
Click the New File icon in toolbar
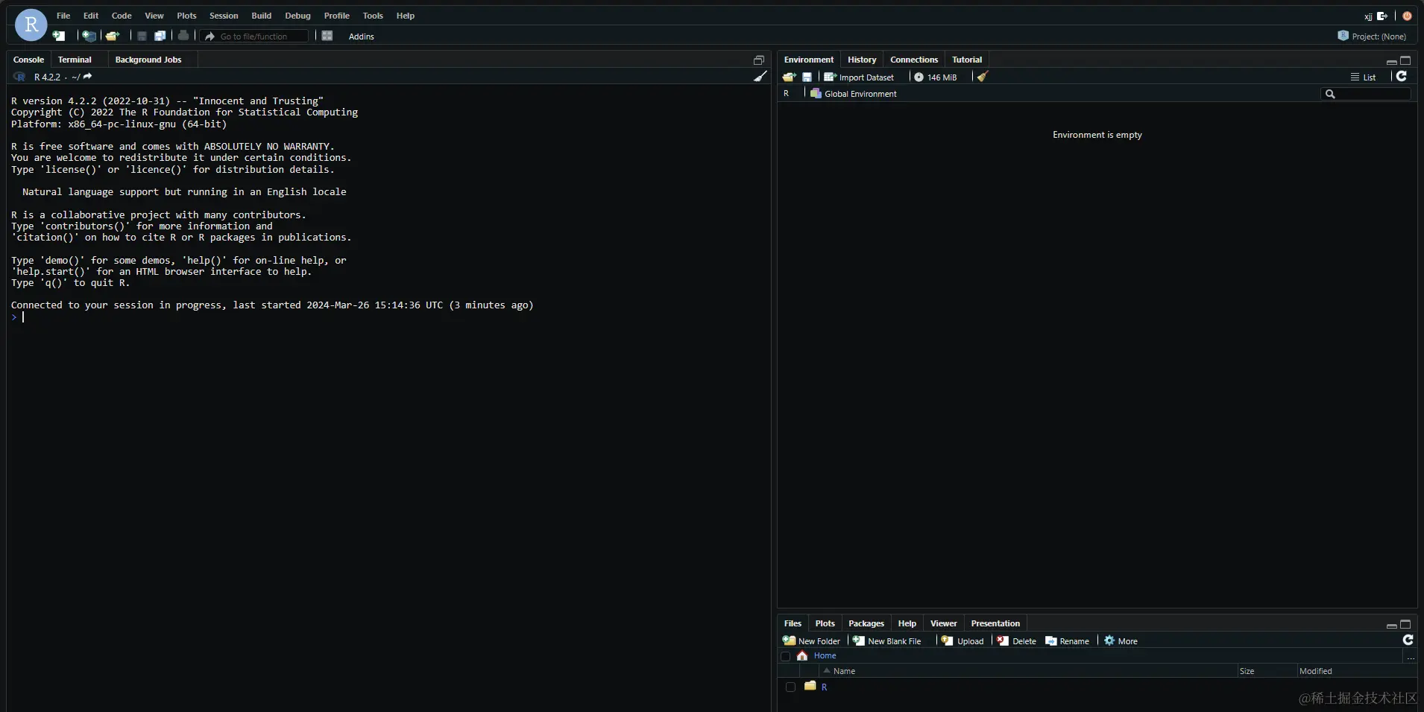click(x=59, y=36)
